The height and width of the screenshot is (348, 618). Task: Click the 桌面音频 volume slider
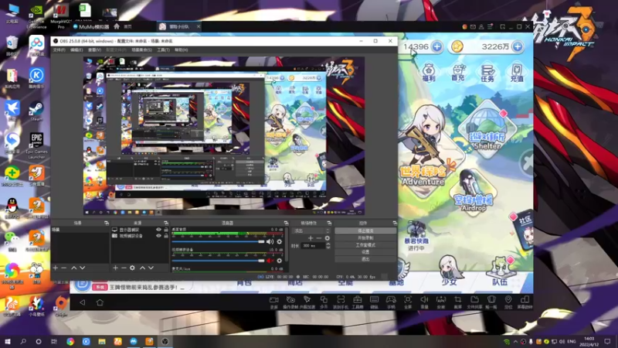[218, 241]
